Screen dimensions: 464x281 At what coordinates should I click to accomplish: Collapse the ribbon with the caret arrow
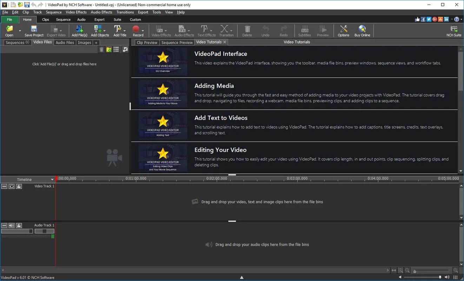click(x=451, y=19)
